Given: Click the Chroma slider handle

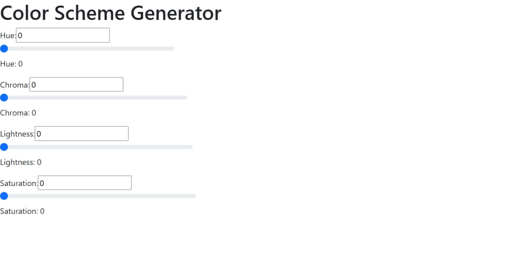Looking at the screenshot, I should [x=4, y=97].
